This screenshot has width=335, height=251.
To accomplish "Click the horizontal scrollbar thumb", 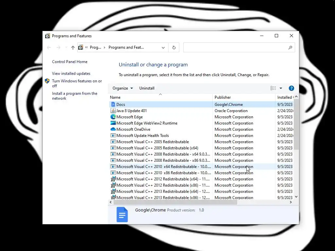I will click(x=175, y=202).
